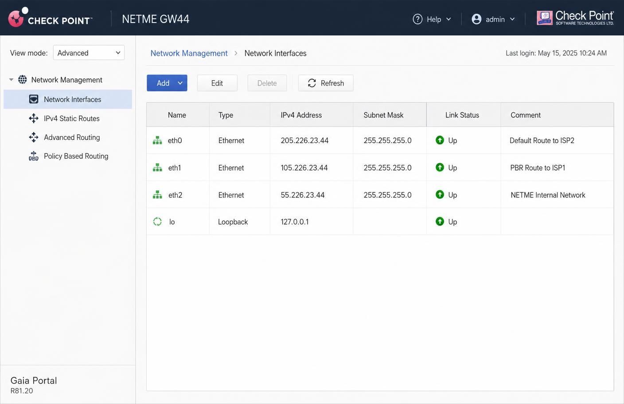Click the NETME GW44 device title
Viewport: 624px width, 404px height.
click(x=156, y=19)
